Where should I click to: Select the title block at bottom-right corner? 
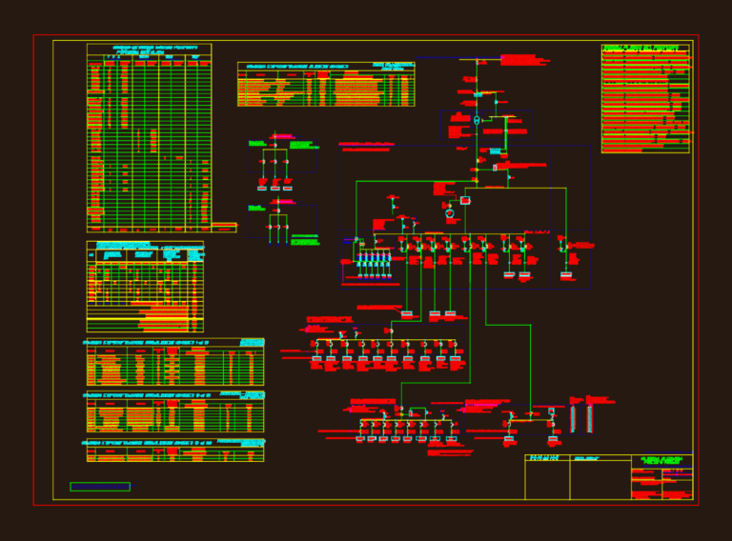(609, 477)
